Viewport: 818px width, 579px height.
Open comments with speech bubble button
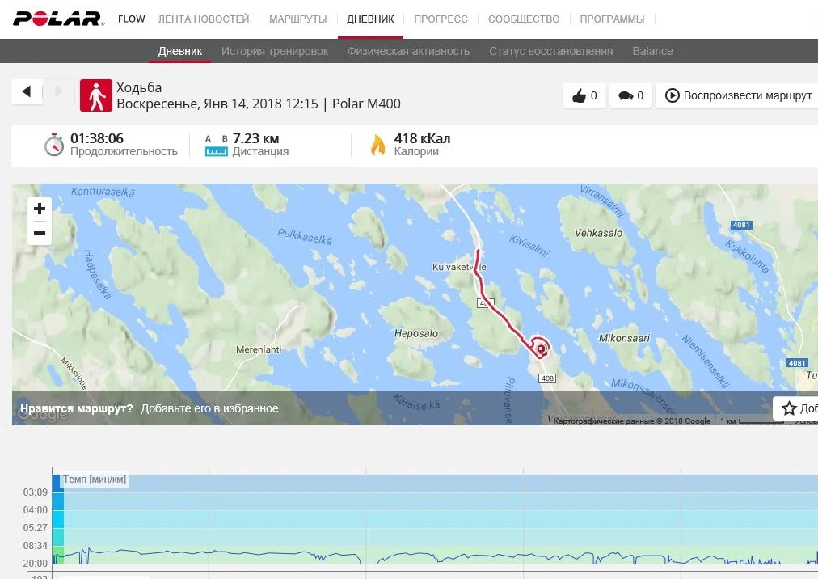click(x=630, y=95)
